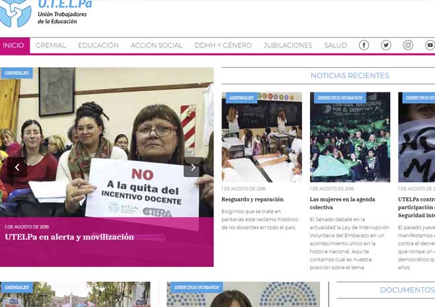
Task: Click excerpt starting Exigimos que se trate
Action: 260,219
